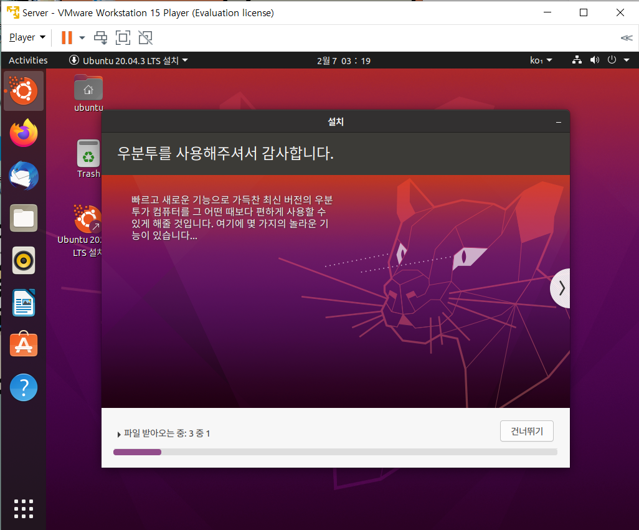Screen dimensions: 639x530
Task: Show Applications grid button
Action: 24,509
